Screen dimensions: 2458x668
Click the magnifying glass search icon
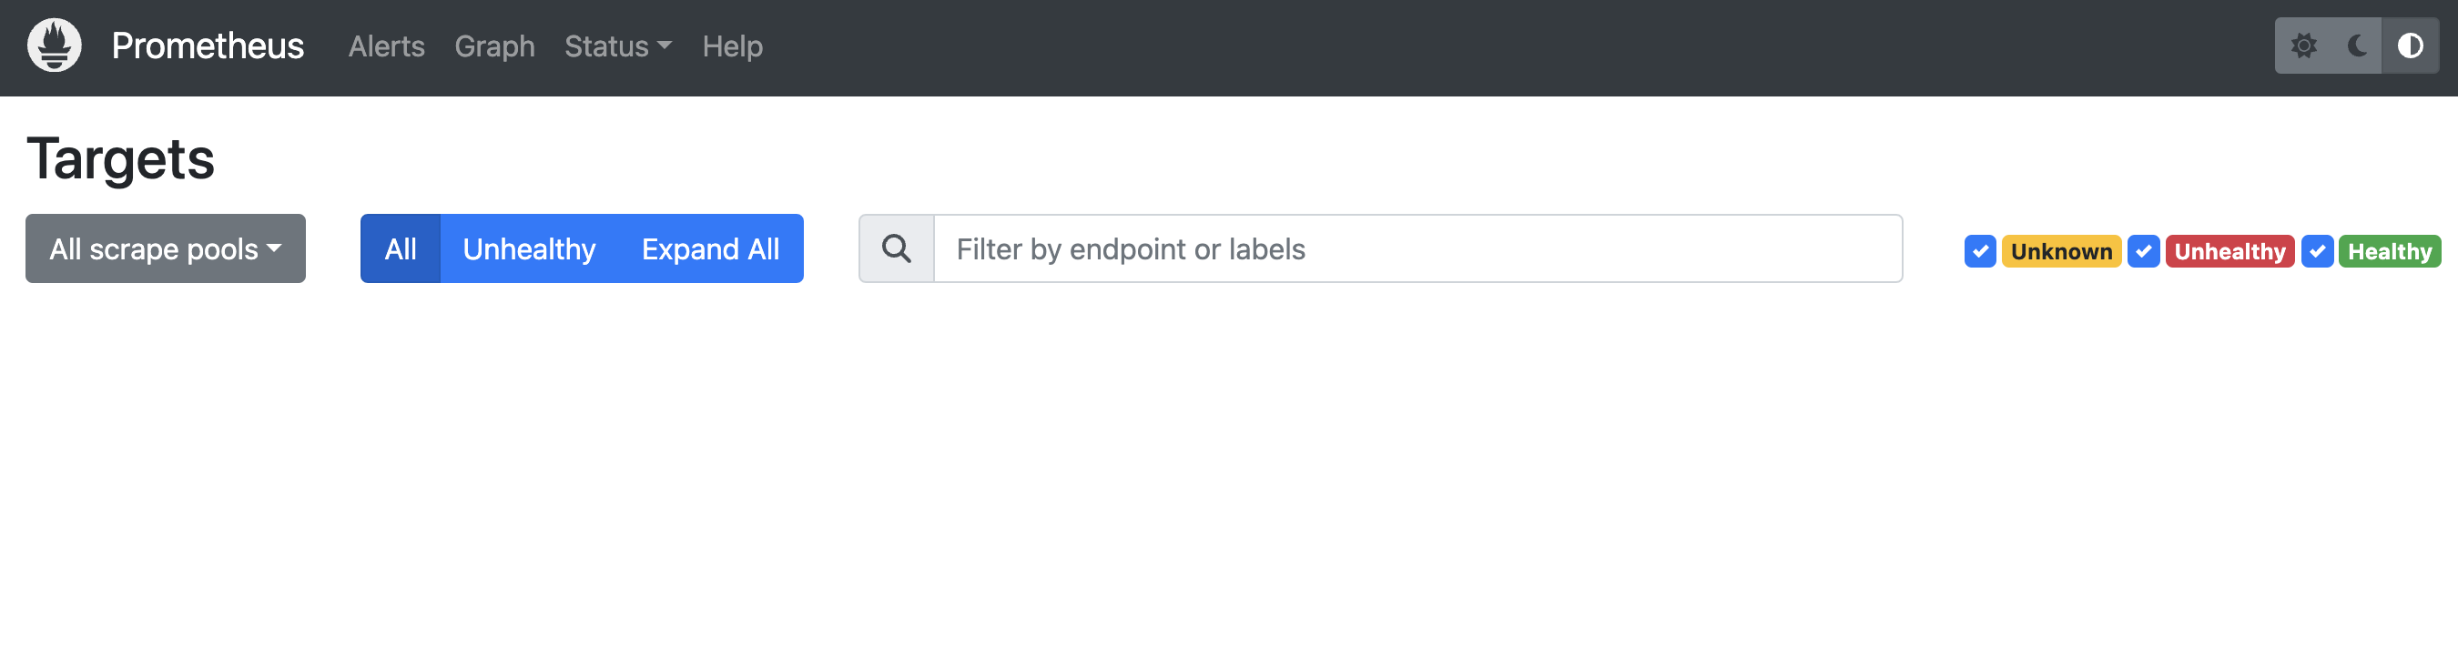click(896, 249)
